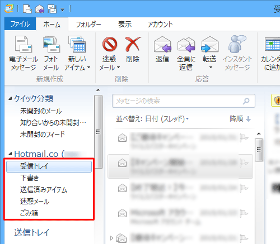Screen dimensions: 280x244
Task: Open the 送信済みアイテム folder
Action: [44, 190]
